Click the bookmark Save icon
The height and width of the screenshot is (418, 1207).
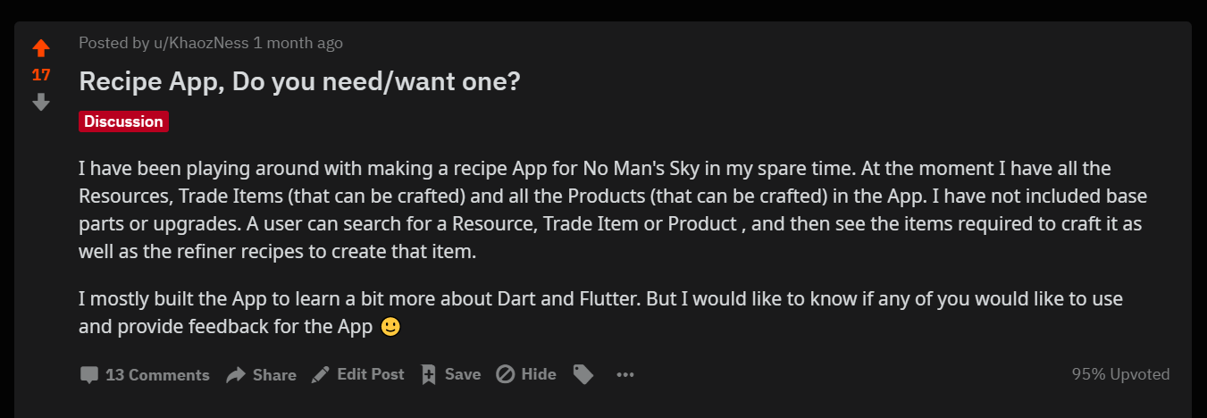[x=429, y=375]
